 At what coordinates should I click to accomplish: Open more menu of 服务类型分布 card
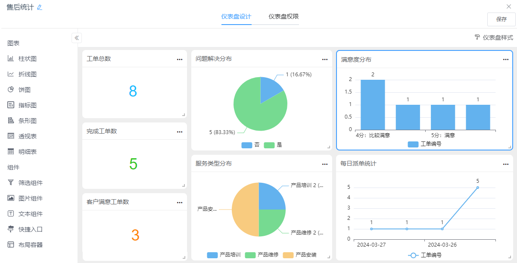pos(325,164)
